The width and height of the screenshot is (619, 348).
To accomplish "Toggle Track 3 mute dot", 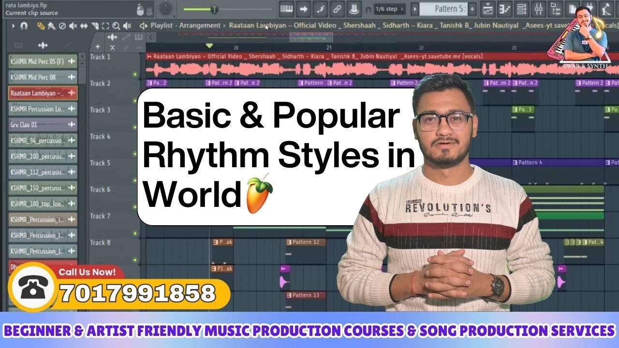I will 135,127.
